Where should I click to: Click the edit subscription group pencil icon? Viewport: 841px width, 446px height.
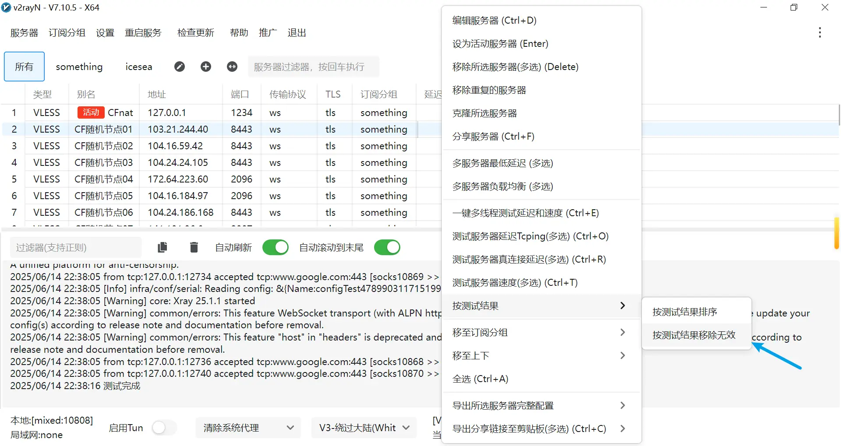180,67
